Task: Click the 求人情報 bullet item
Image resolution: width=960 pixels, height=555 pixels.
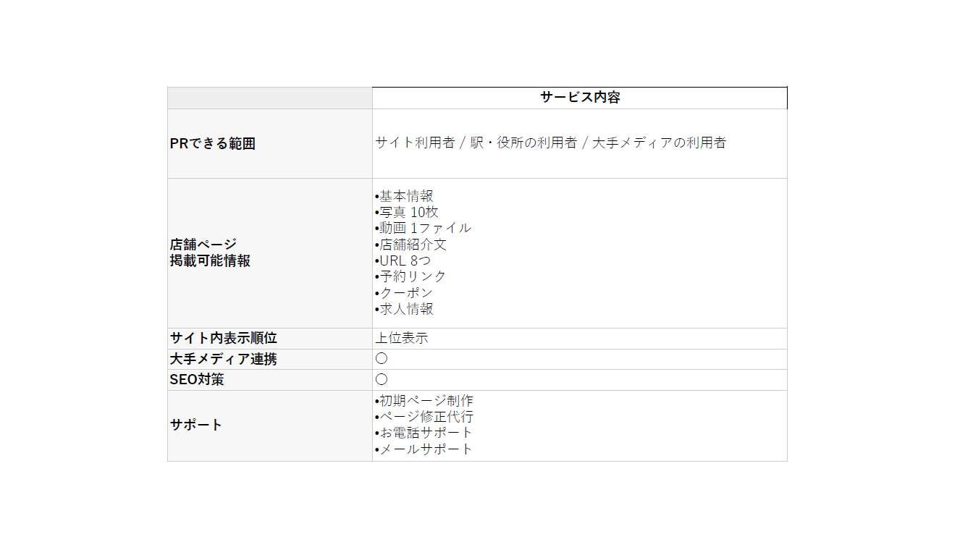Action: (x=405, y=309)
